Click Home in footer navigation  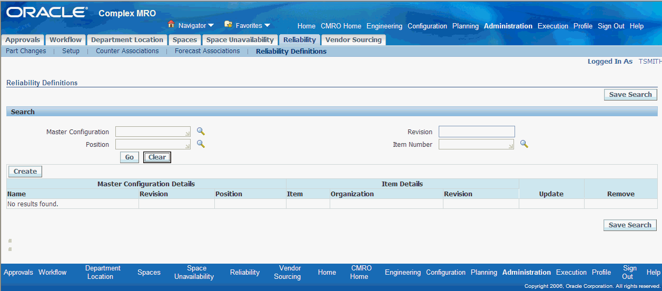pos(327,273)
